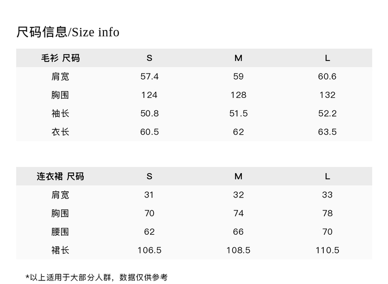388x284 pixels.
Task: Click the M column header in sweater table
Action: coord(238,58)
